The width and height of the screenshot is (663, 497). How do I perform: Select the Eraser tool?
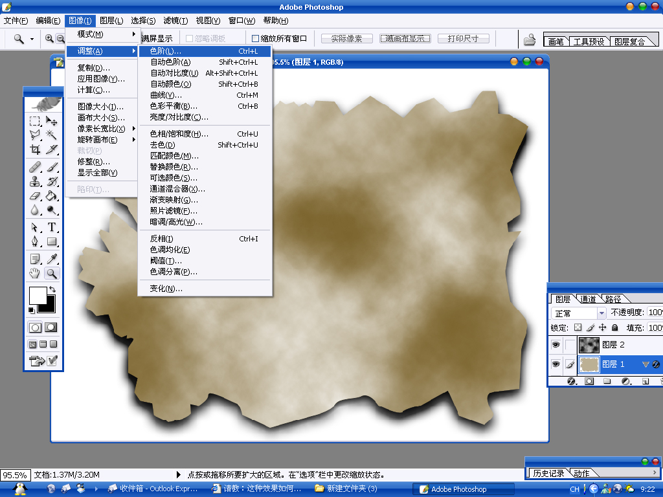point(35,195)
